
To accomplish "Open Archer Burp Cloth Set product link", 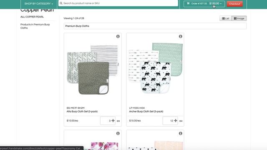I will coord(146,112).
